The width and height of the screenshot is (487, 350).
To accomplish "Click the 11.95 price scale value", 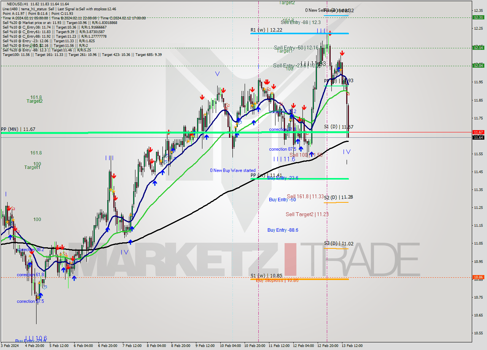I will point(478,82).
